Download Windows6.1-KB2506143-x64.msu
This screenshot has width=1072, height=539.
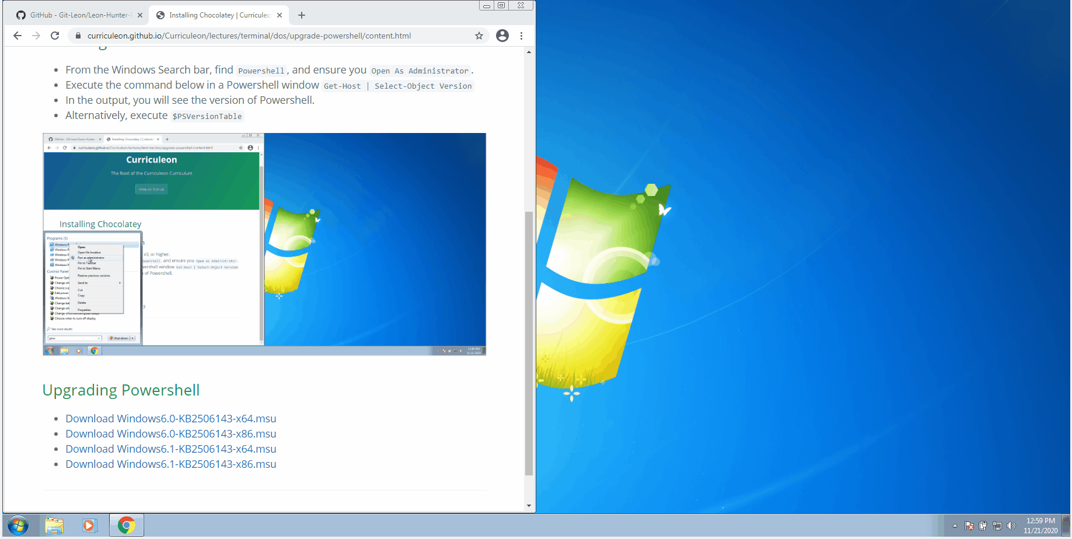171,449
